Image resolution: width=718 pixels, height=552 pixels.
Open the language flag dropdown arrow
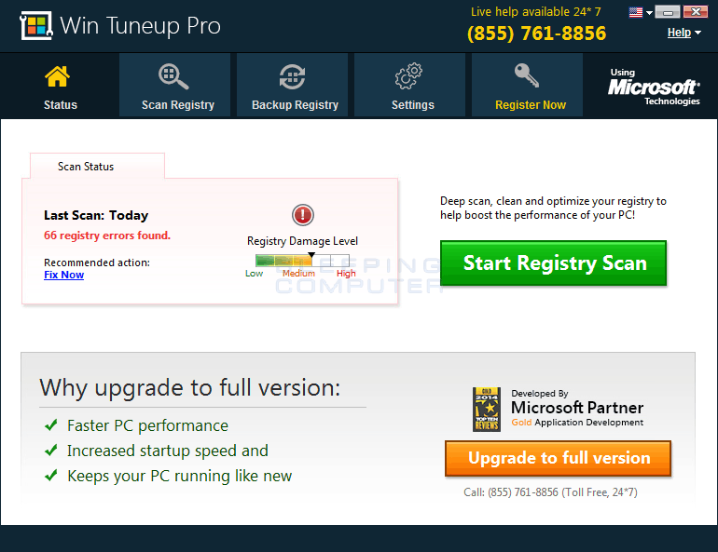pos(649,13)
